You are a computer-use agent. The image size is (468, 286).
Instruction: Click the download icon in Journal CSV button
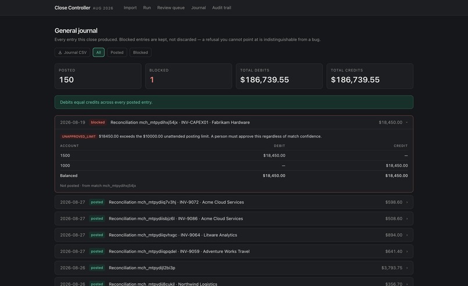click(60, 52)
